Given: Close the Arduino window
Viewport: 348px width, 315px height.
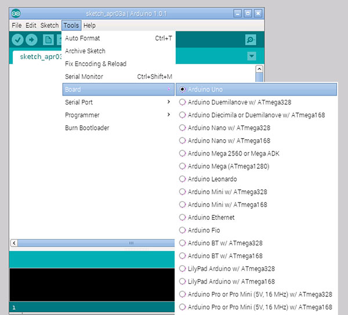Looking at the screenshot, I should [x=258, y=13].
